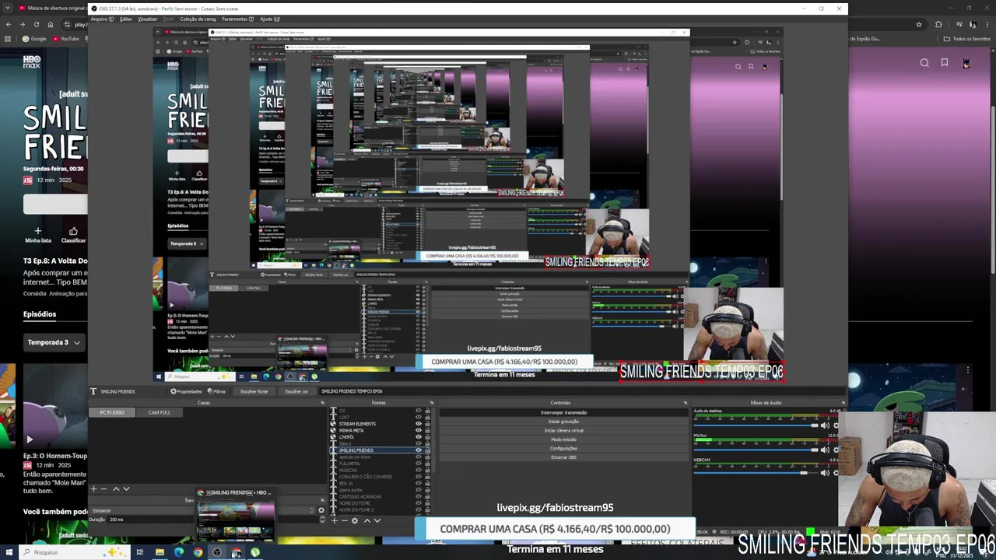This screenshot has height=560, width=996.
Task: Open Configurações in OBS controls
Action: point(563,448)
